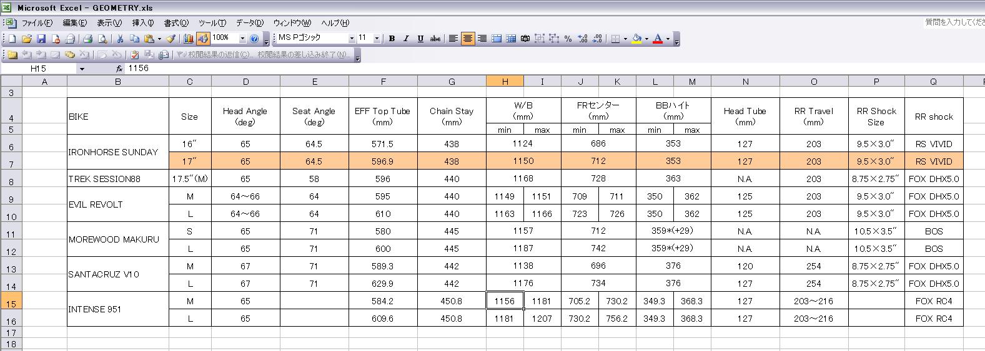This screenshot has width=985, height=351.
Task: Click the Excel document icon in menu bar
Action: point(11,22)
